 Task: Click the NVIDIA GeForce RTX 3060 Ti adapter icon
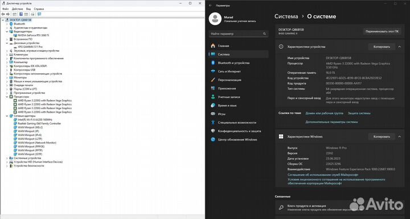[15, 35]
